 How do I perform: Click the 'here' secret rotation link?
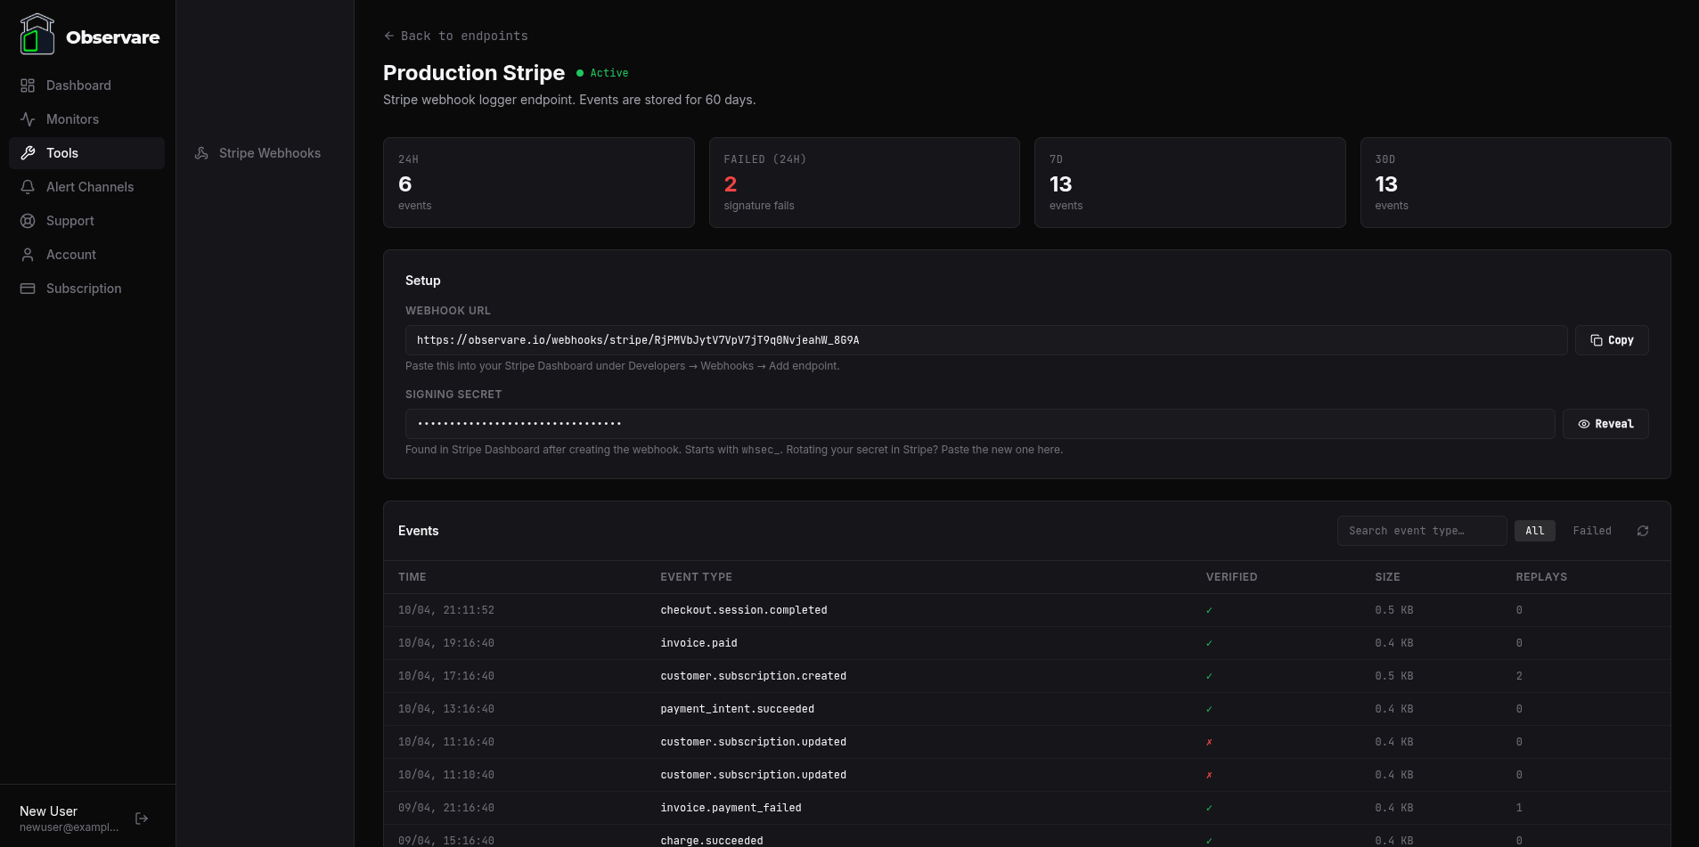click(x=1051, y=450)
